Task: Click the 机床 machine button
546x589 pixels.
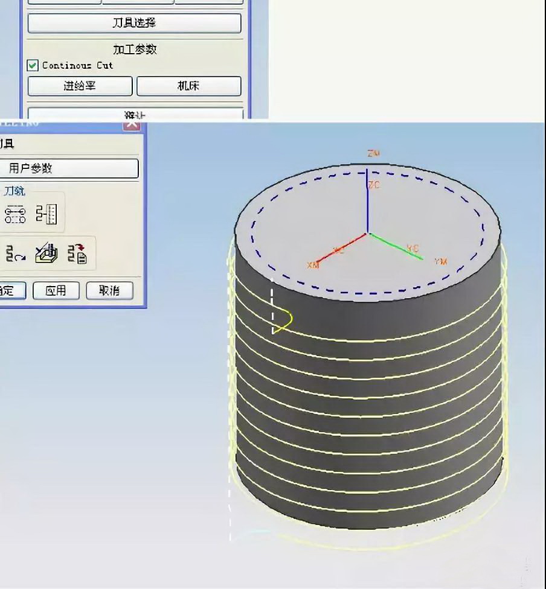Action: [188, 86]
